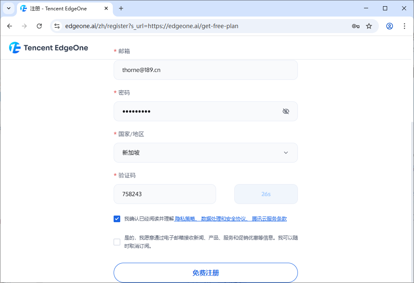Click the 免费注册 button
Viewport: 414px width, 283px height.
[205, 273]
